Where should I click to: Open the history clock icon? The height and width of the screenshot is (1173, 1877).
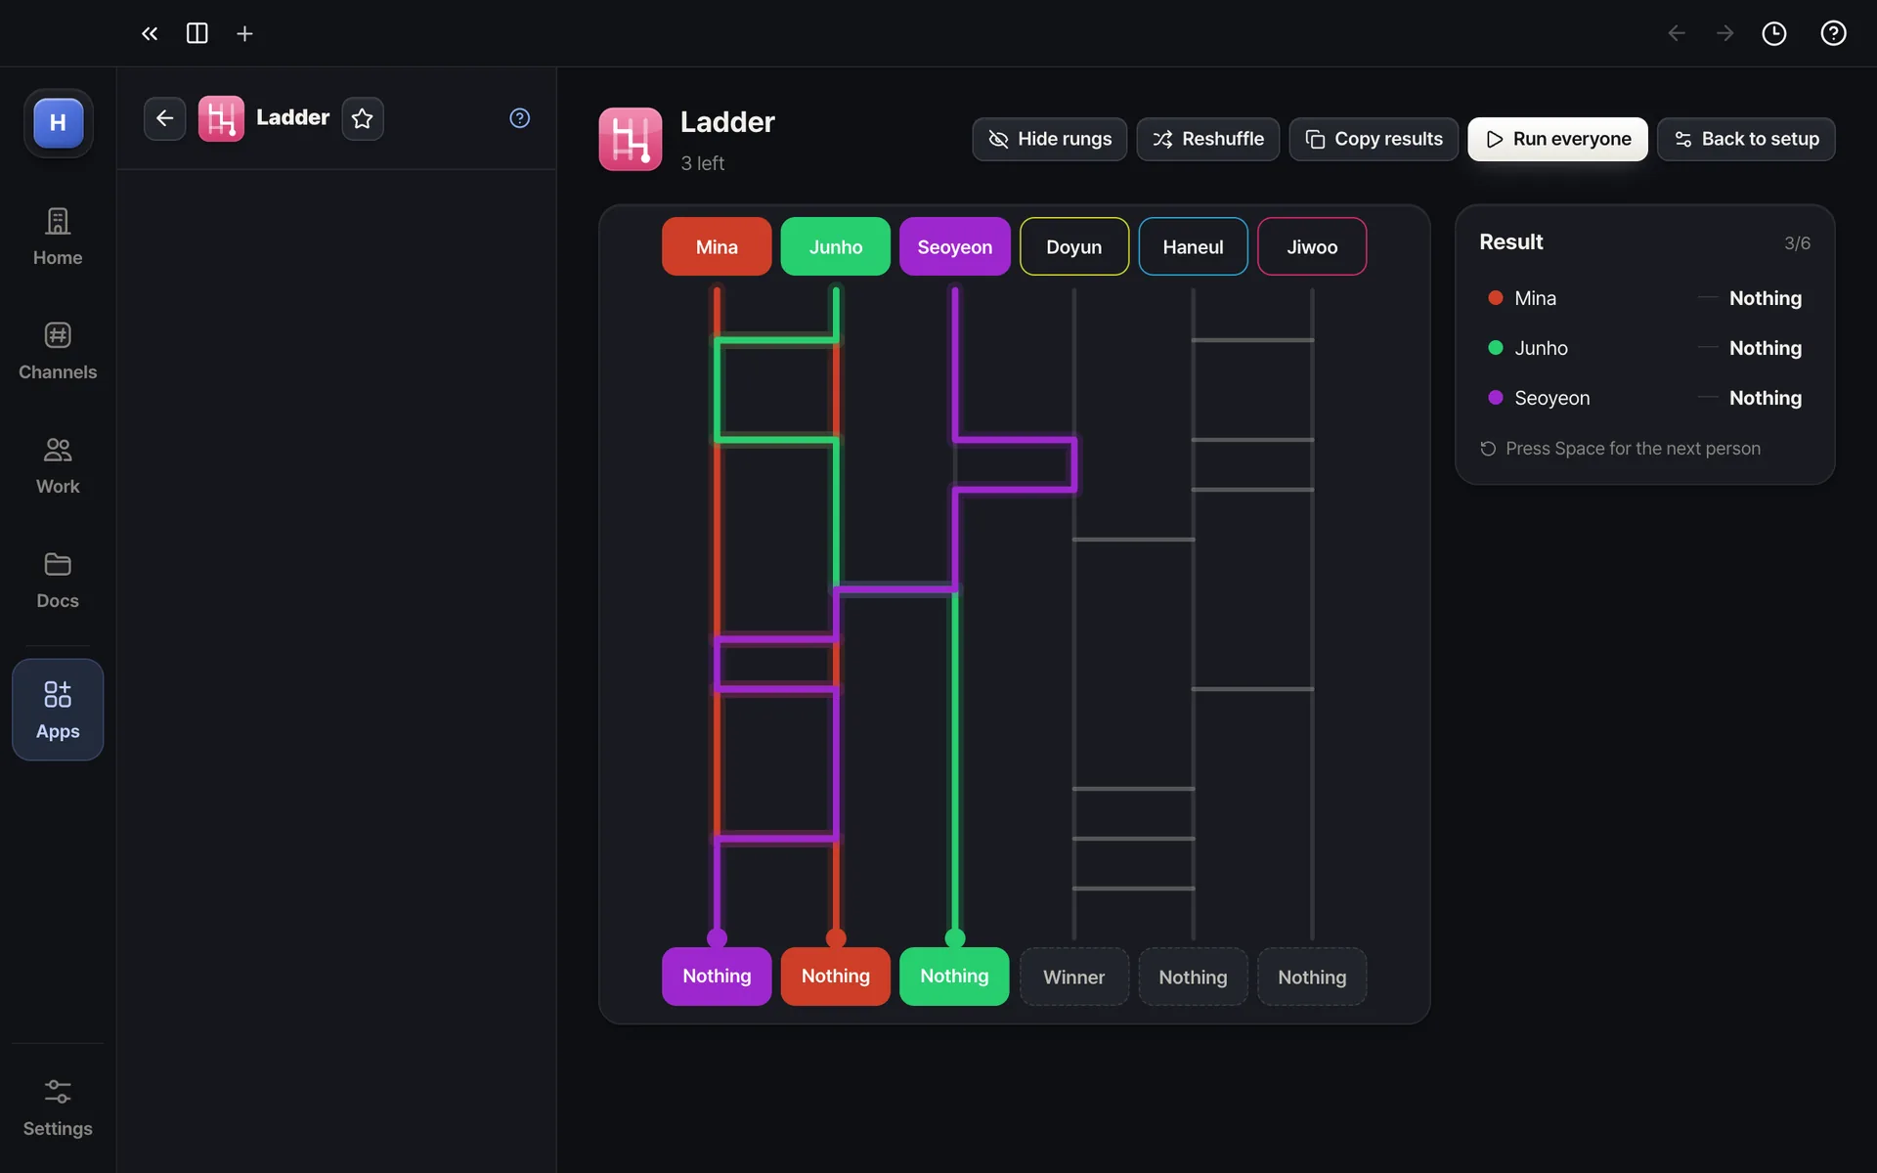click(1774, 33)
